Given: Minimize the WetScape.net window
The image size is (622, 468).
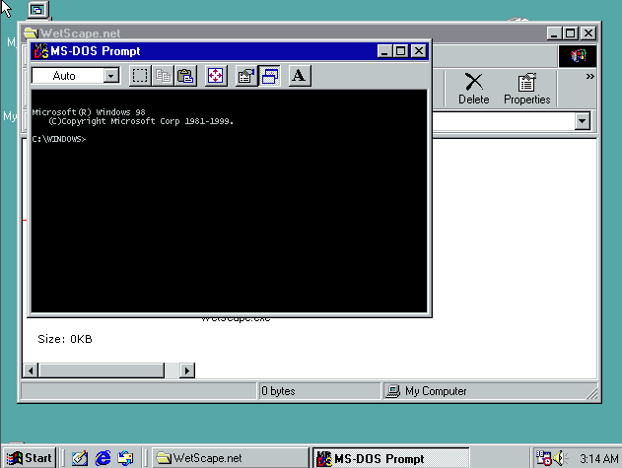Looking at the screenshot, I should [x=555, y=33].
